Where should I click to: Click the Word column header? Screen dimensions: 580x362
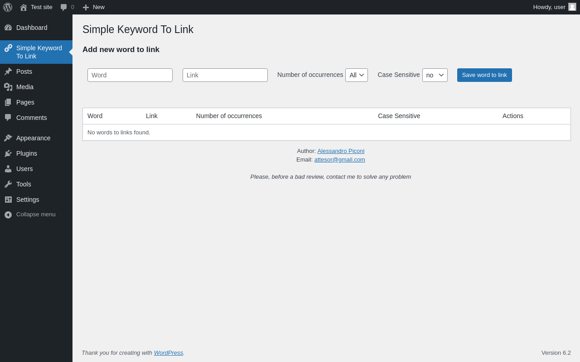tap(95, 116)
